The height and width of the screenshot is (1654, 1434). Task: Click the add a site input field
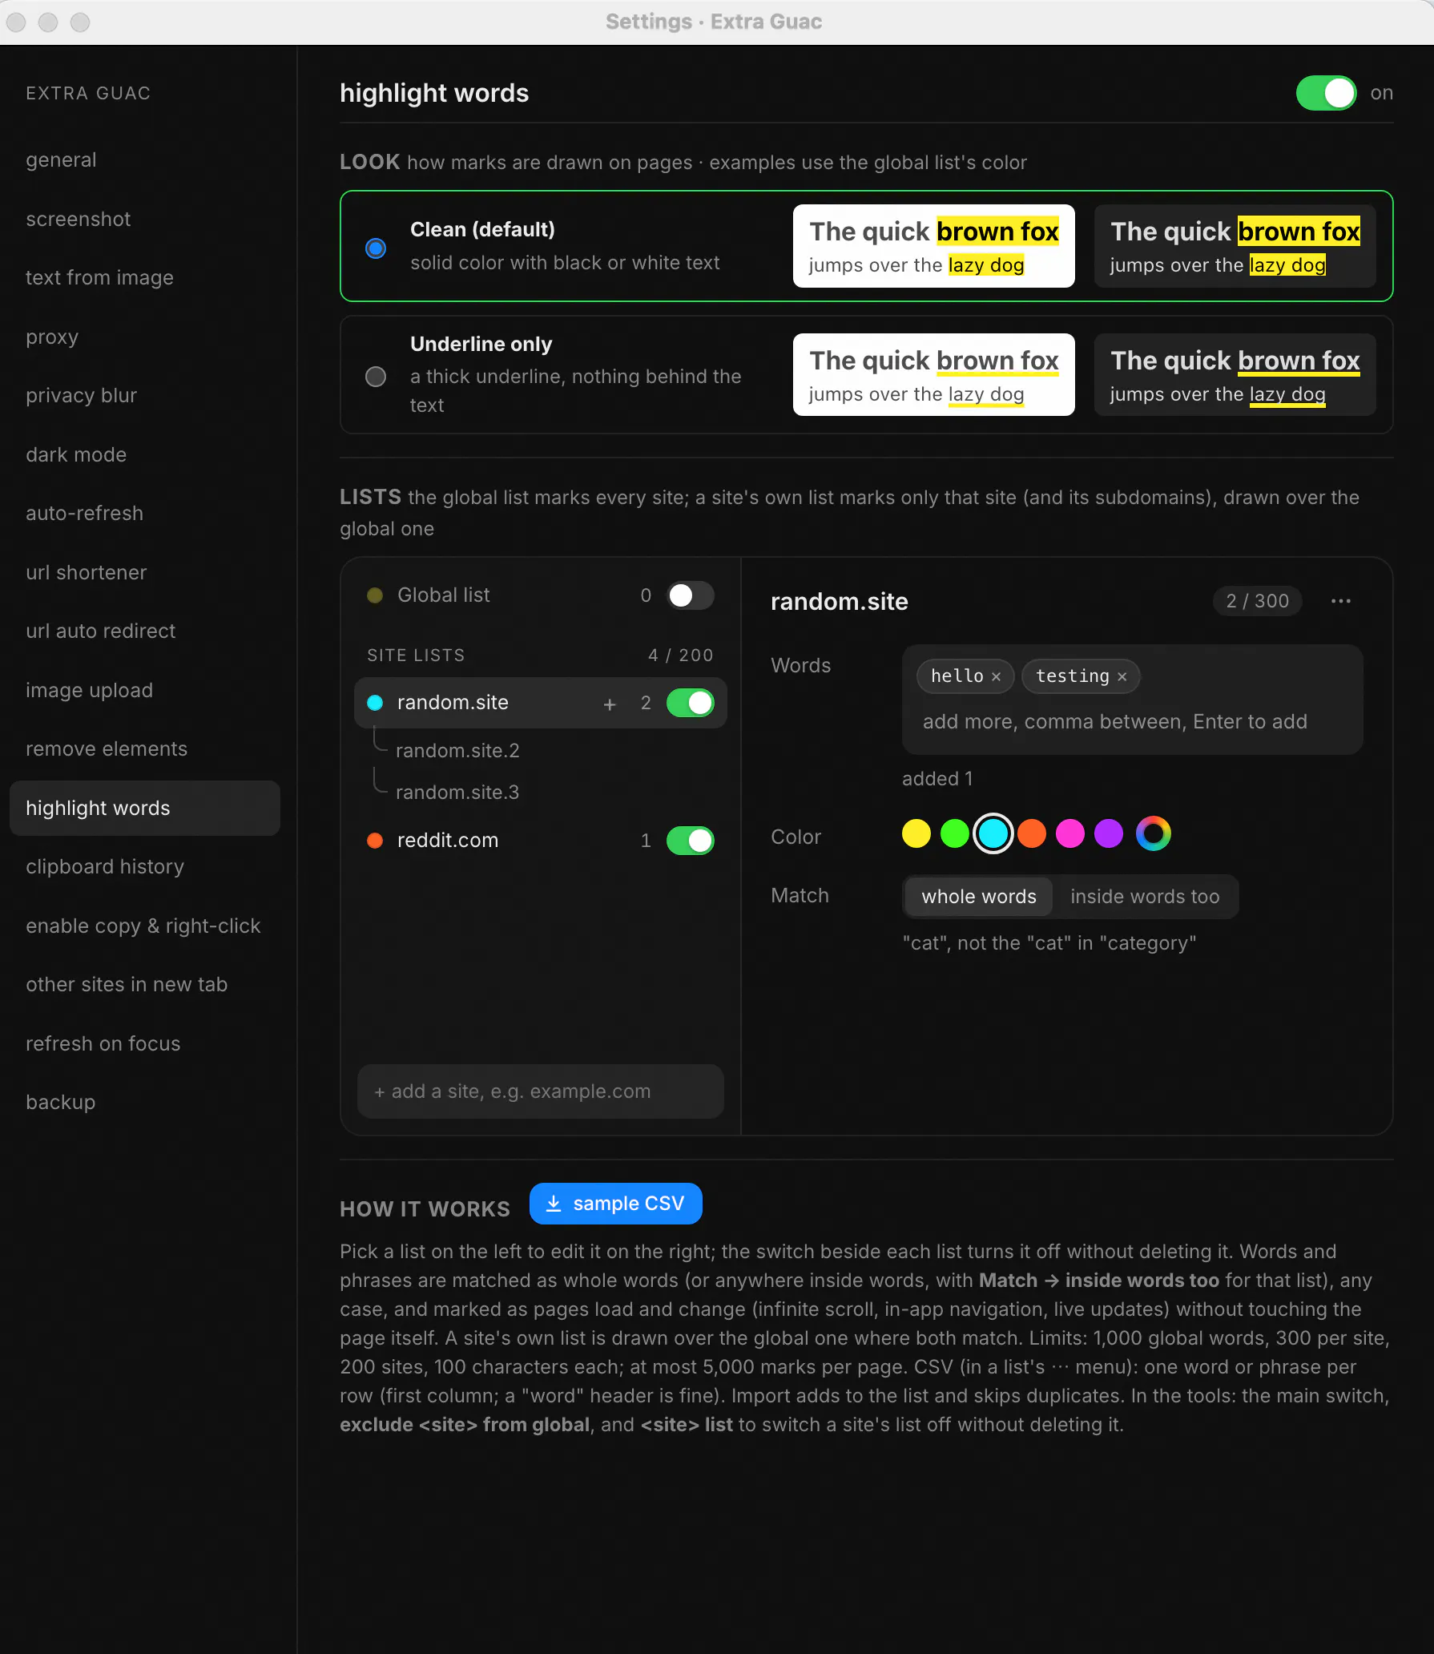541,1091
